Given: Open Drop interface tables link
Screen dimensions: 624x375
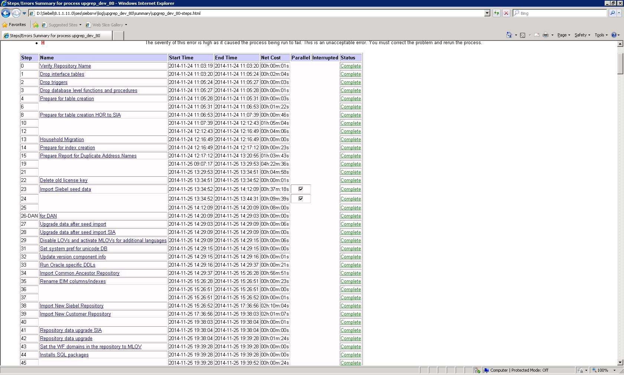Looking at the screenshot, I should point(62,74).
